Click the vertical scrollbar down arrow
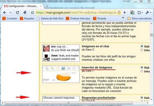Screen dimensions: 154x106 click(x=151, y=99)
